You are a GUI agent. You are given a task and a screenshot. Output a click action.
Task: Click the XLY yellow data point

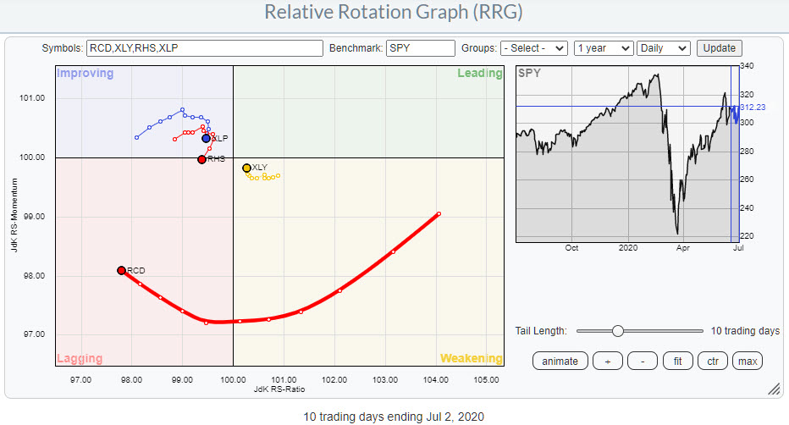tap(246, 168)
